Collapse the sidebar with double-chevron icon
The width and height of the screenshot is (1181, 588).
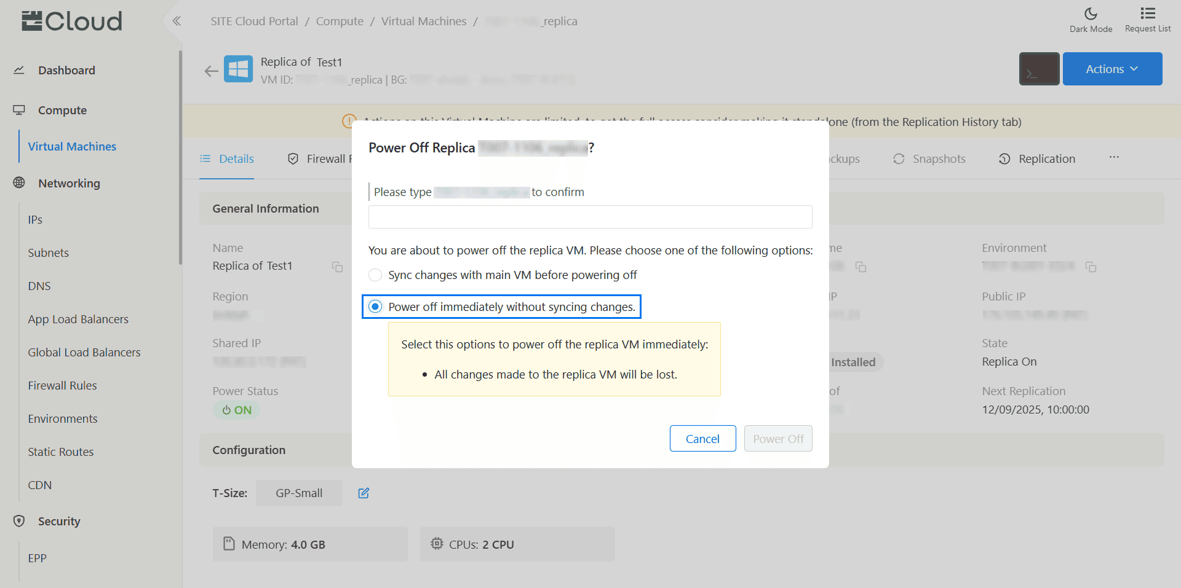point(177,22)
